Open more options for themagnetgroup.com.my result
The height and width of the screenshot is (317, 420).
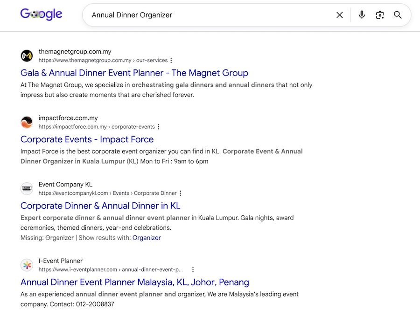point(171,60)
